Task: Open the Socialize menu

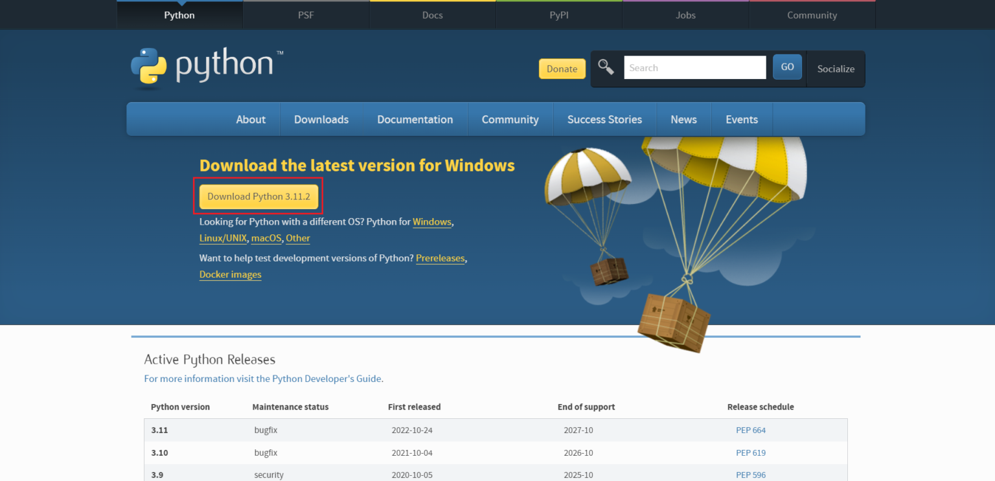Action: [x=836, y=69]
